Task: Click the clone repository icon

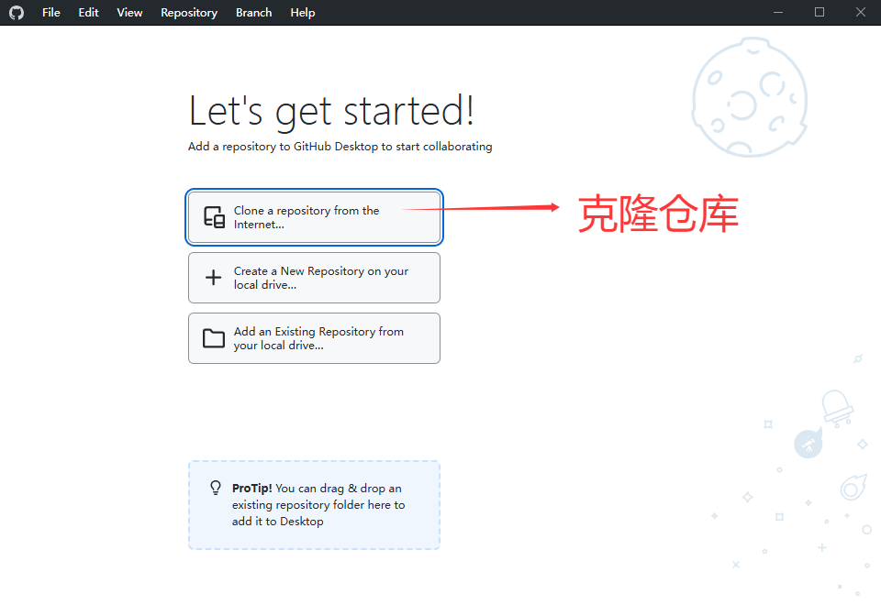Action: point(214,217)
